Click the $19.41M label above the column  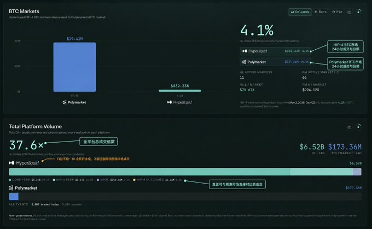coord(75,39)
